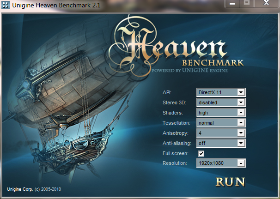
Task: Click the Shaders: label
Action: [173, 113]
